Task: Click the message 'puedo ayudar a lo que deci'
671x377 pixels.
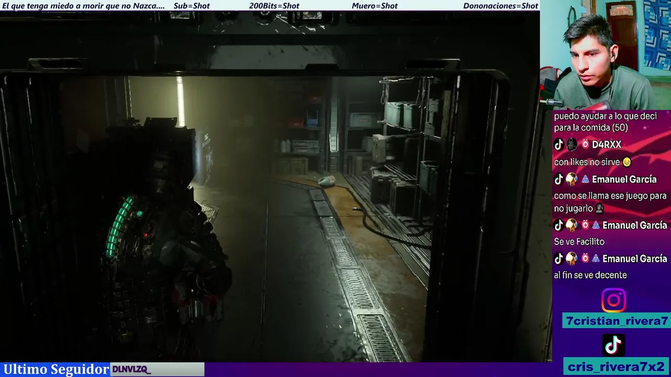Action: point(605,116)
